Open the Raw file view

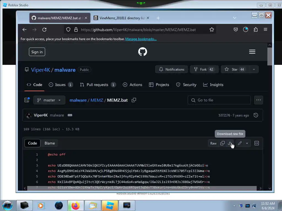pyautogui.click(x=213, y=143)
